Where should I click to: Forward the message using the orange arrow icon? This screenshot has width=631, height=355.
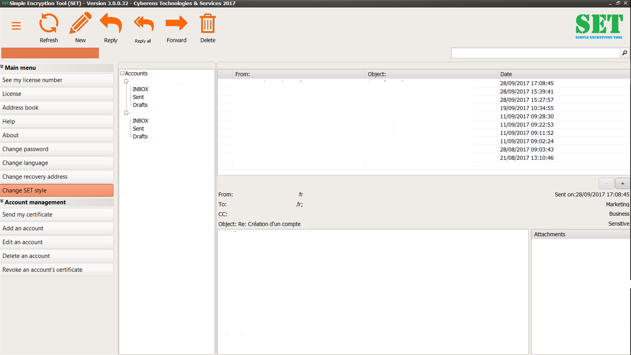176,23
